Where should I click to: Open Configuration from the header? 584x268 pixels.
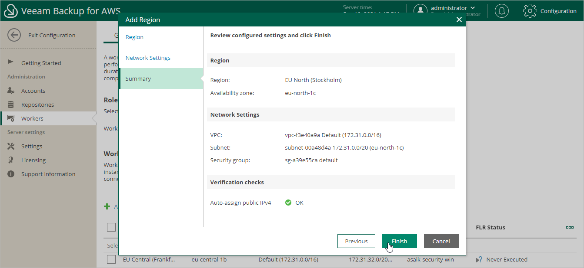pyautogui.click(x=558, y=11)
